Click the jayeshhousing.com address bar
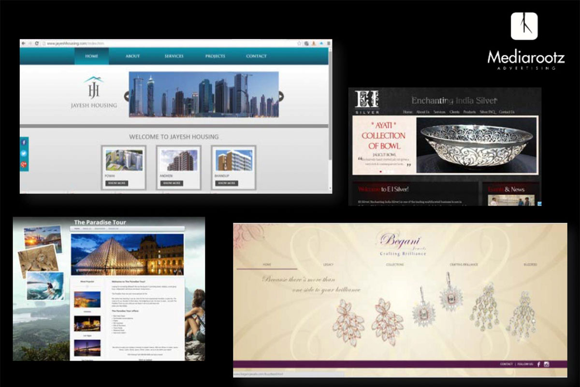 pos(169,43)
